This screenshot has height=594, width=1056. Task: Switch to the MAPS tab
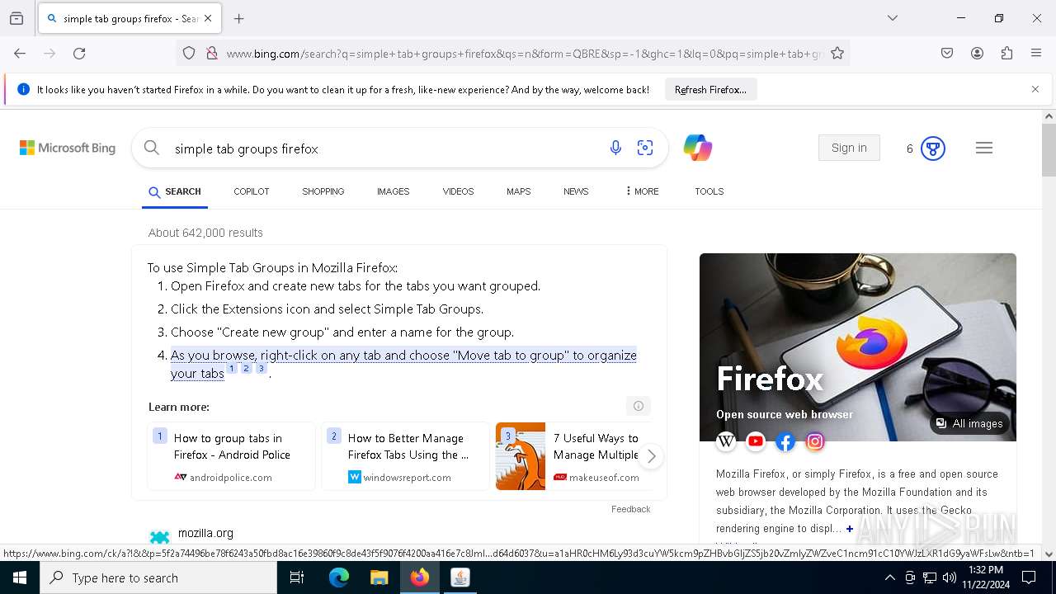(x=519, y=191)
